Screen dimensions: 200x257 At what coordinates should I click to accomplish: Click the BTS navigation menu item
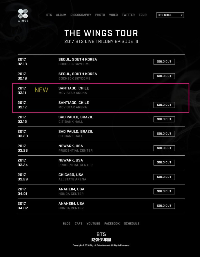pos(49,15)
